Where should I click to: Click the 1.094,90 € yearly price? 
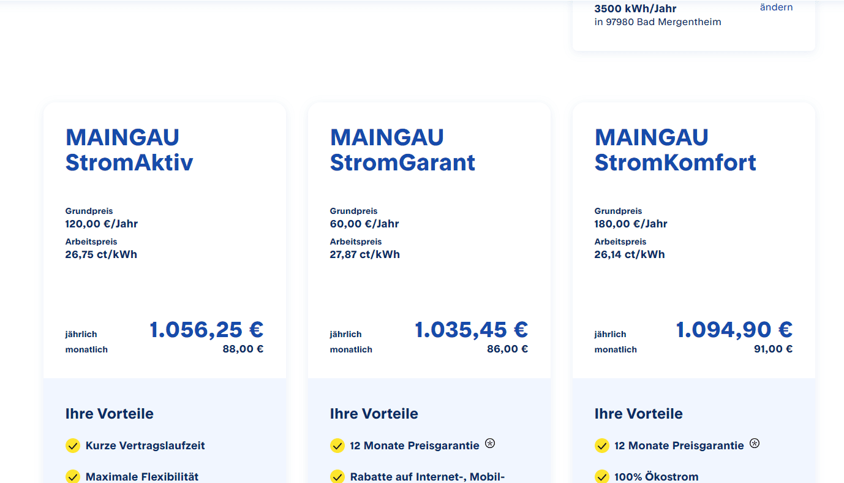(x=734, y=330)
